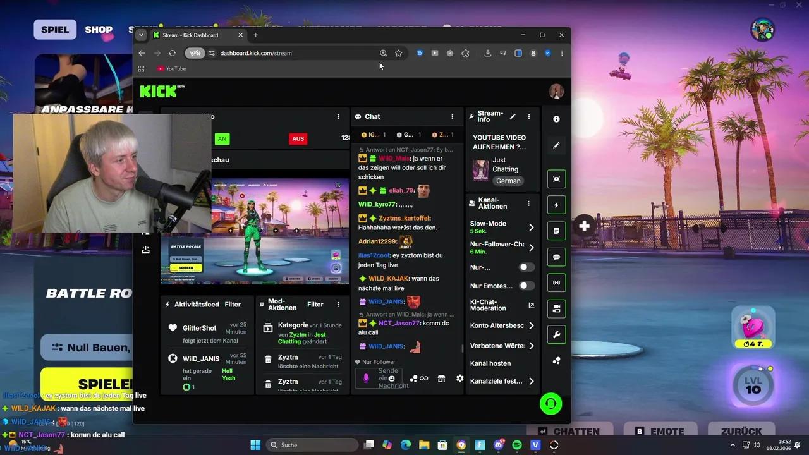The image size is (809, 455).
Task: Click the zoom magnifier icon in the address bar
Action: pos(383,53)
